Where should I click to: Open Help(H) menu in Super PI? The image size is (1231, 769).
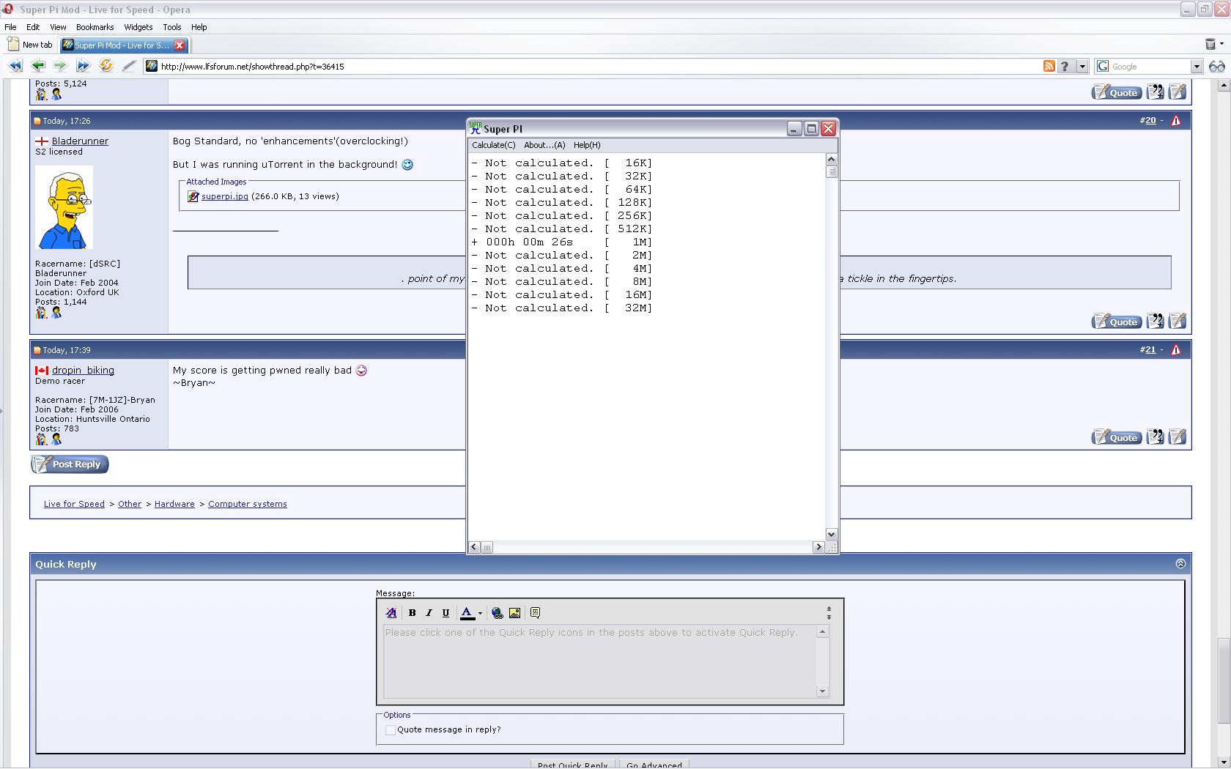click(x=587, y=145)
